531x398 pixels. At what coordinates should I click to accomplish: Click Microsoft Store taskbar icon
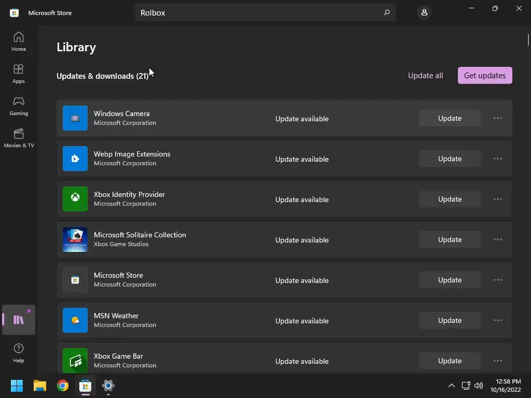86,386
